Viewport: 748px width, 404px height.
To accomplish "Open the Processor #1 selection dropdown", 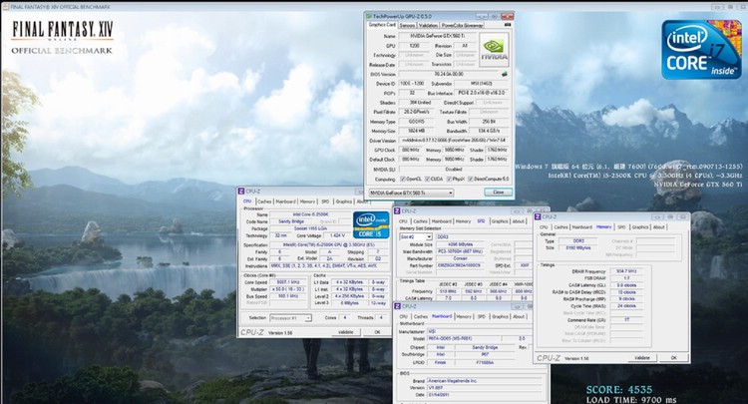I will point(290,317).
